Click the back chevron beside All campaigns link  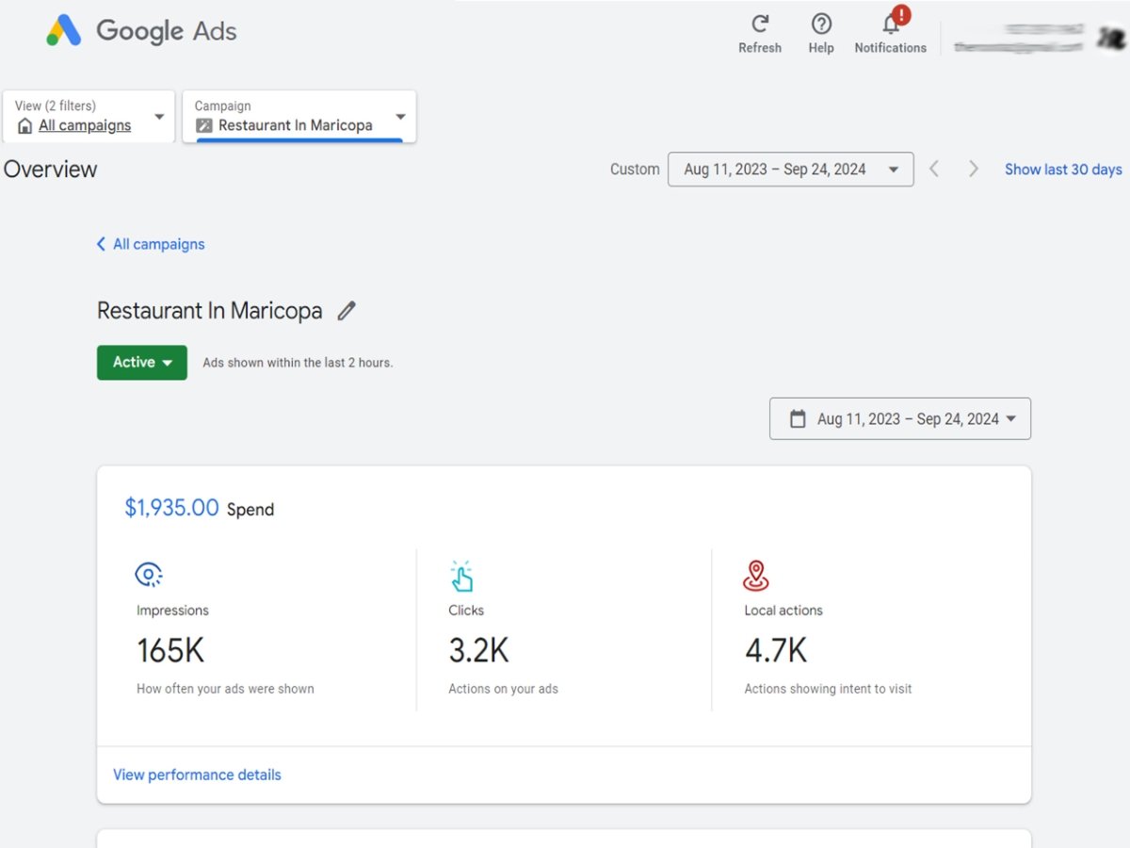coord(101,244)
